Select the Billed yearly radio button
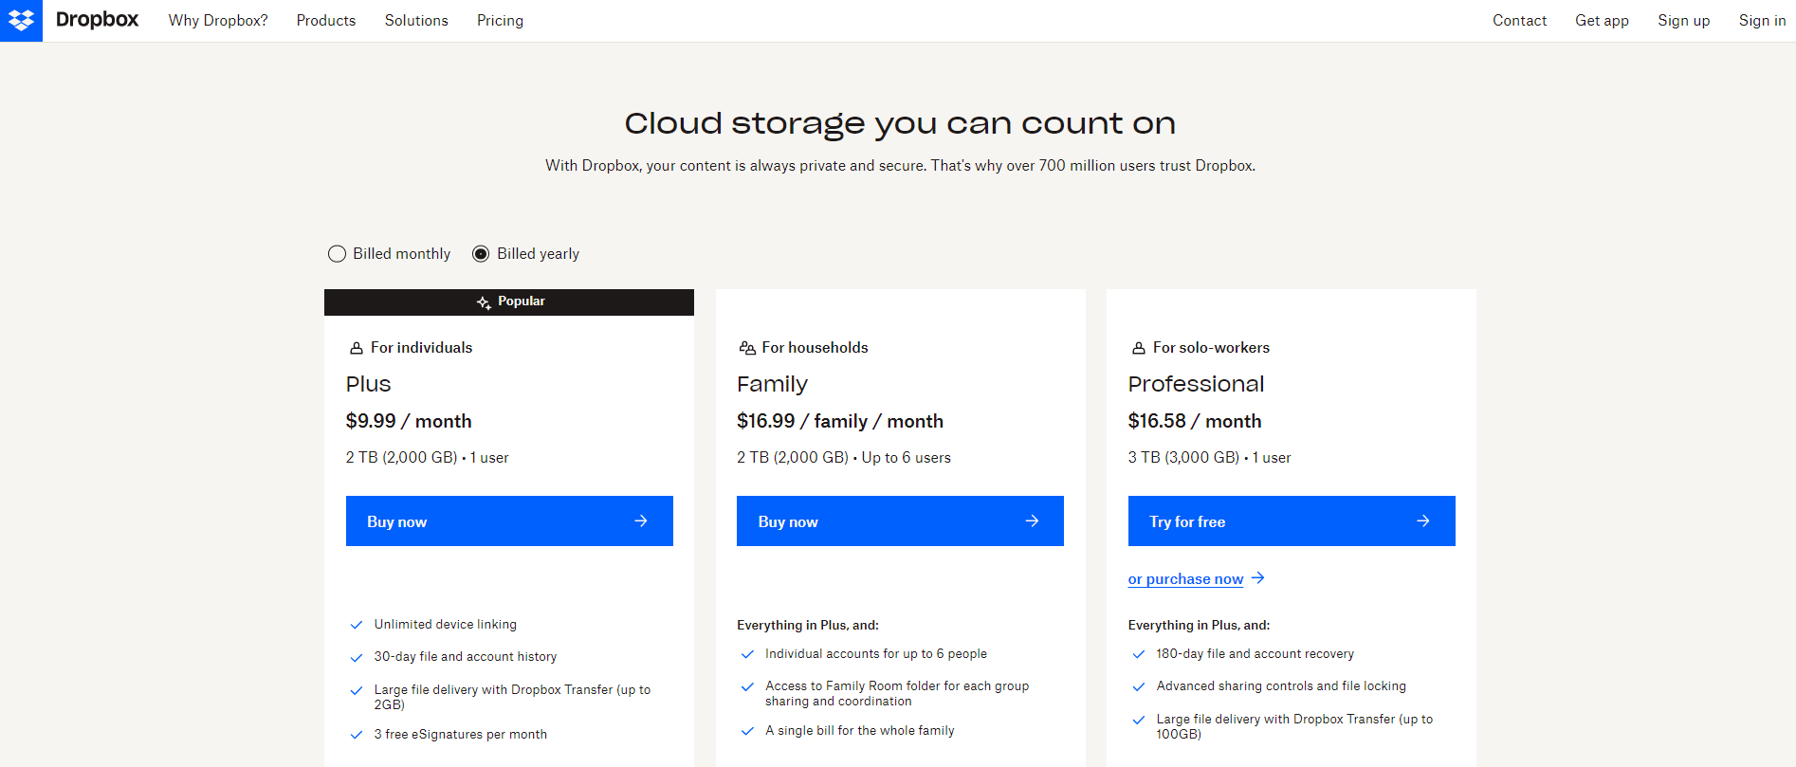 (481, 254)
